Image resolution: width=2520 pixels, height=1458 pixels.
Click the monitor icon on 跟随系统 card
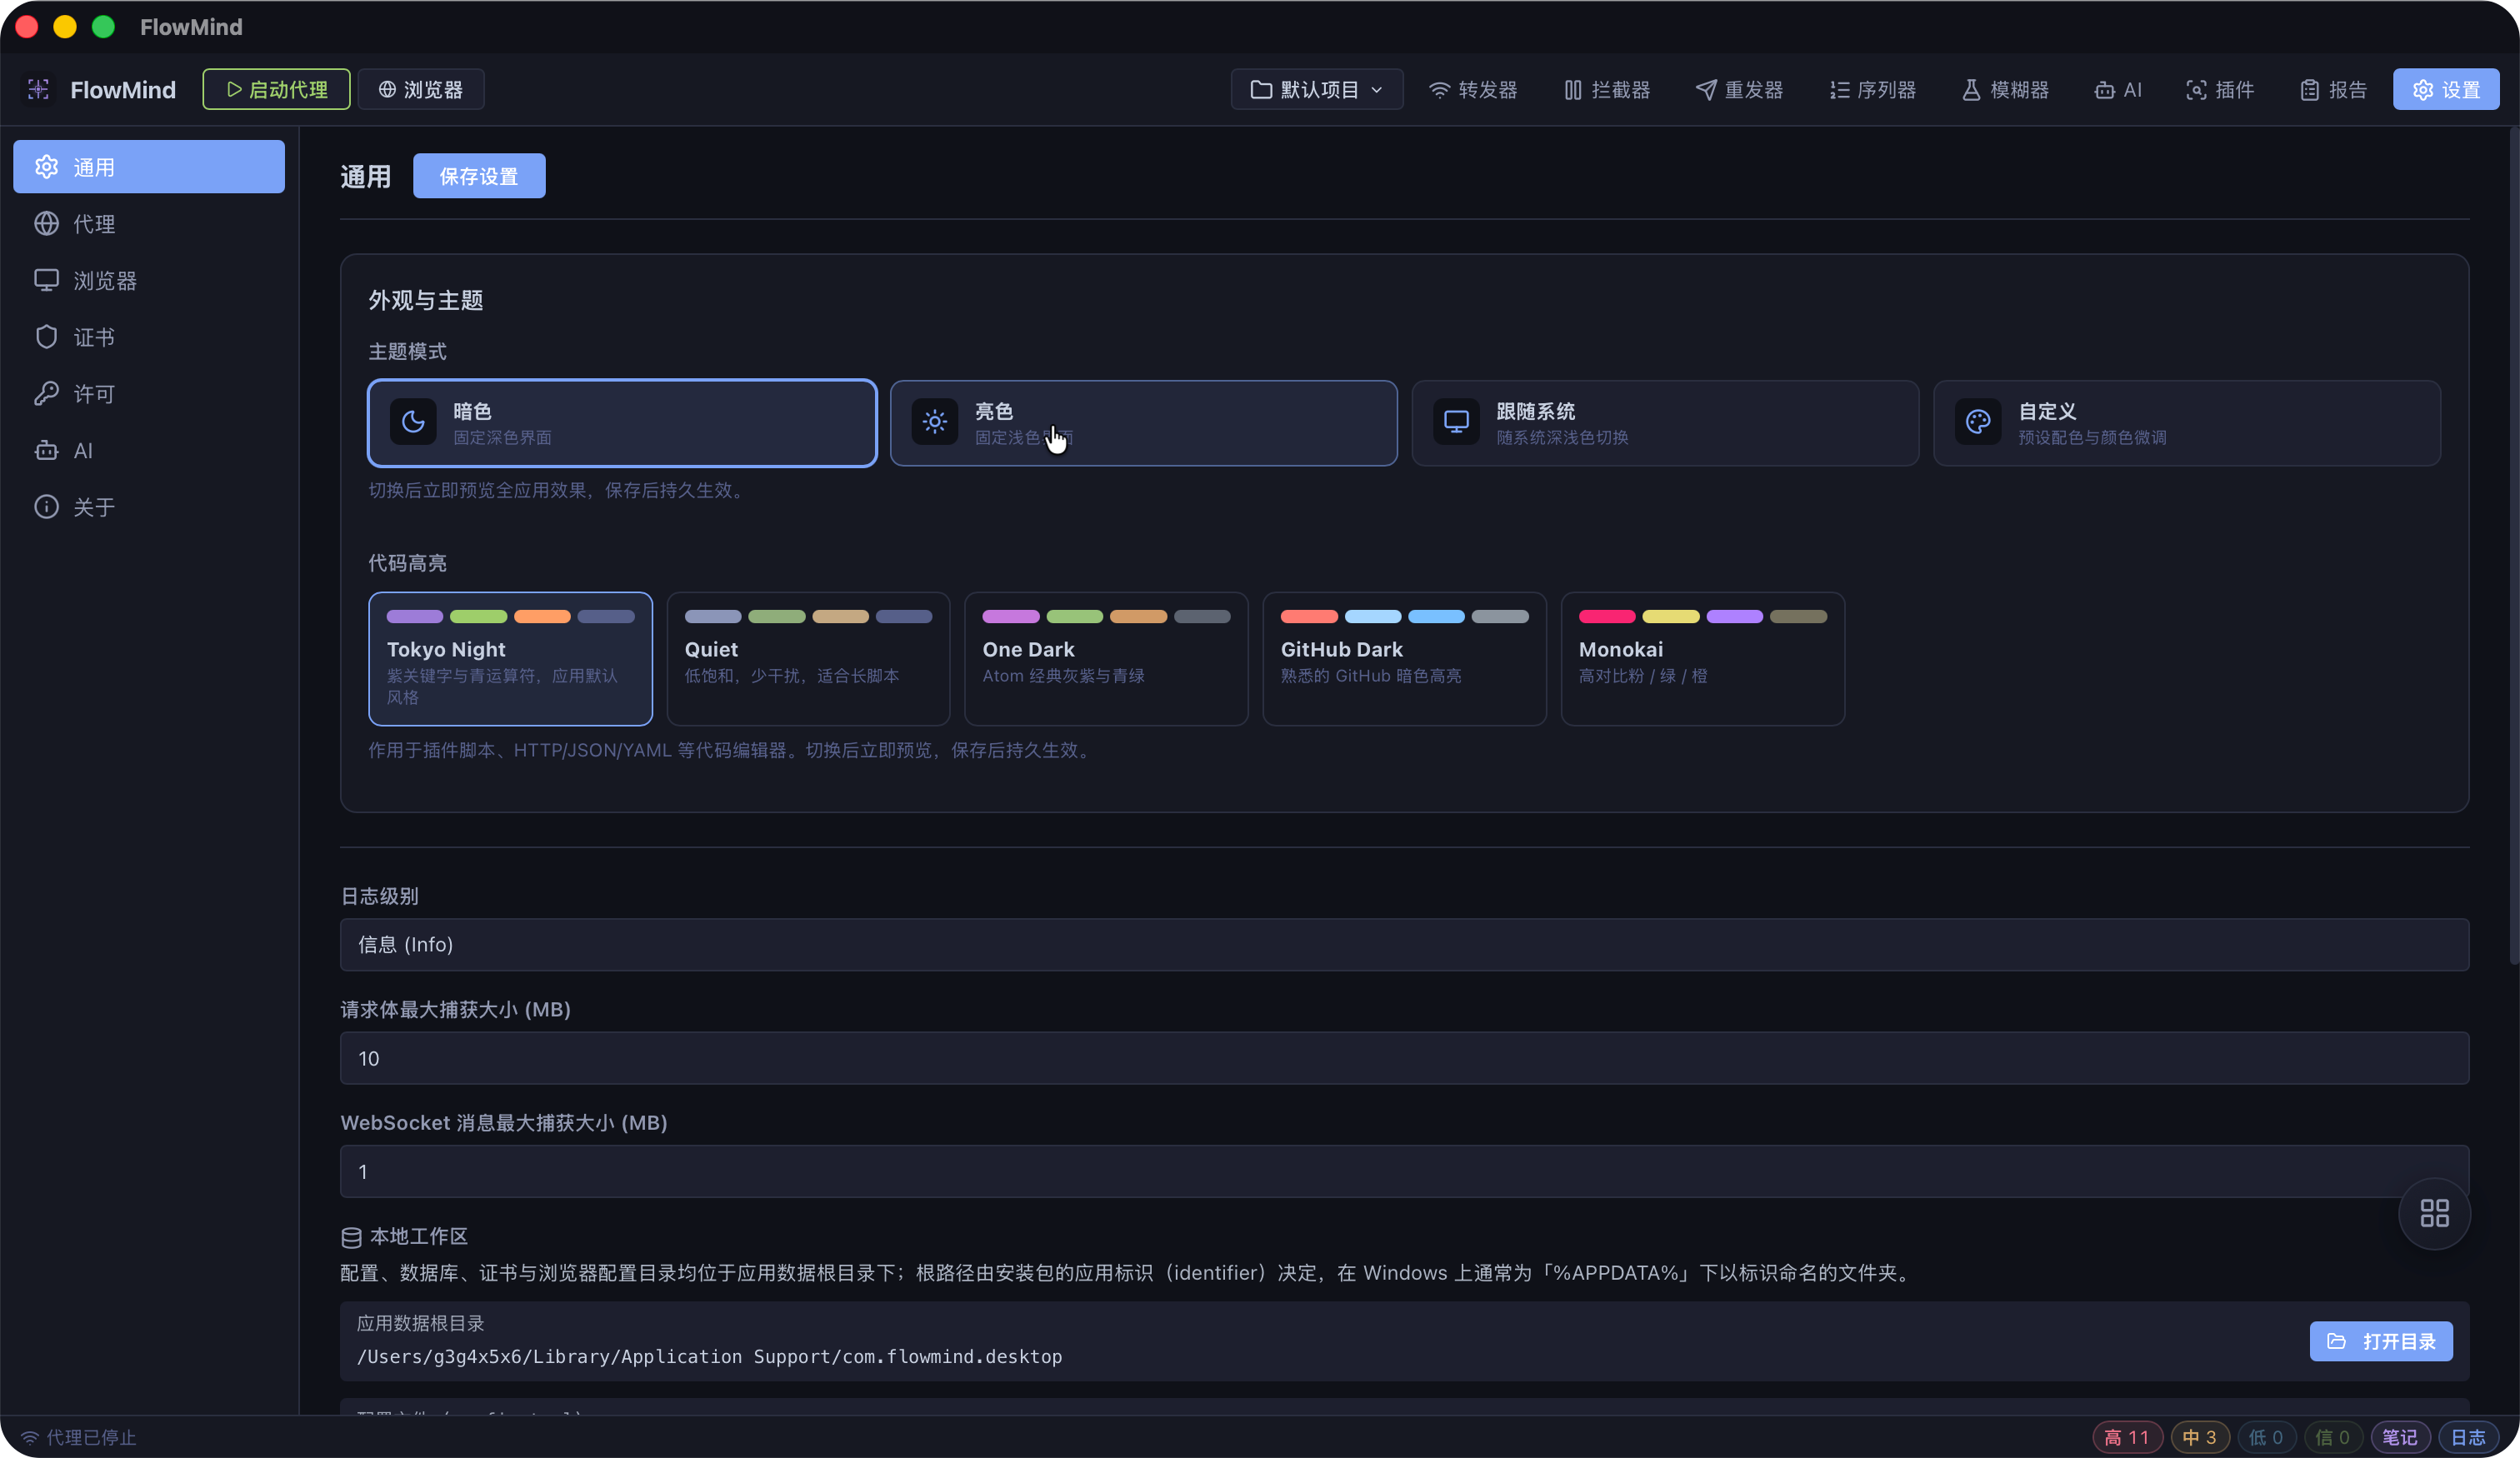[x=1456, y=422]
